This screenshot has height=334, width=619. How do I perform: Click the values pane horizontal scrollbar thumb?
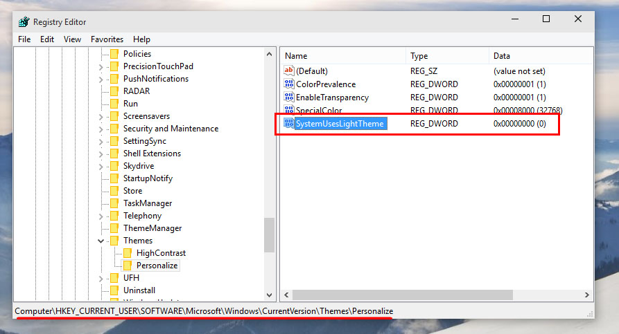coord(403,295)
